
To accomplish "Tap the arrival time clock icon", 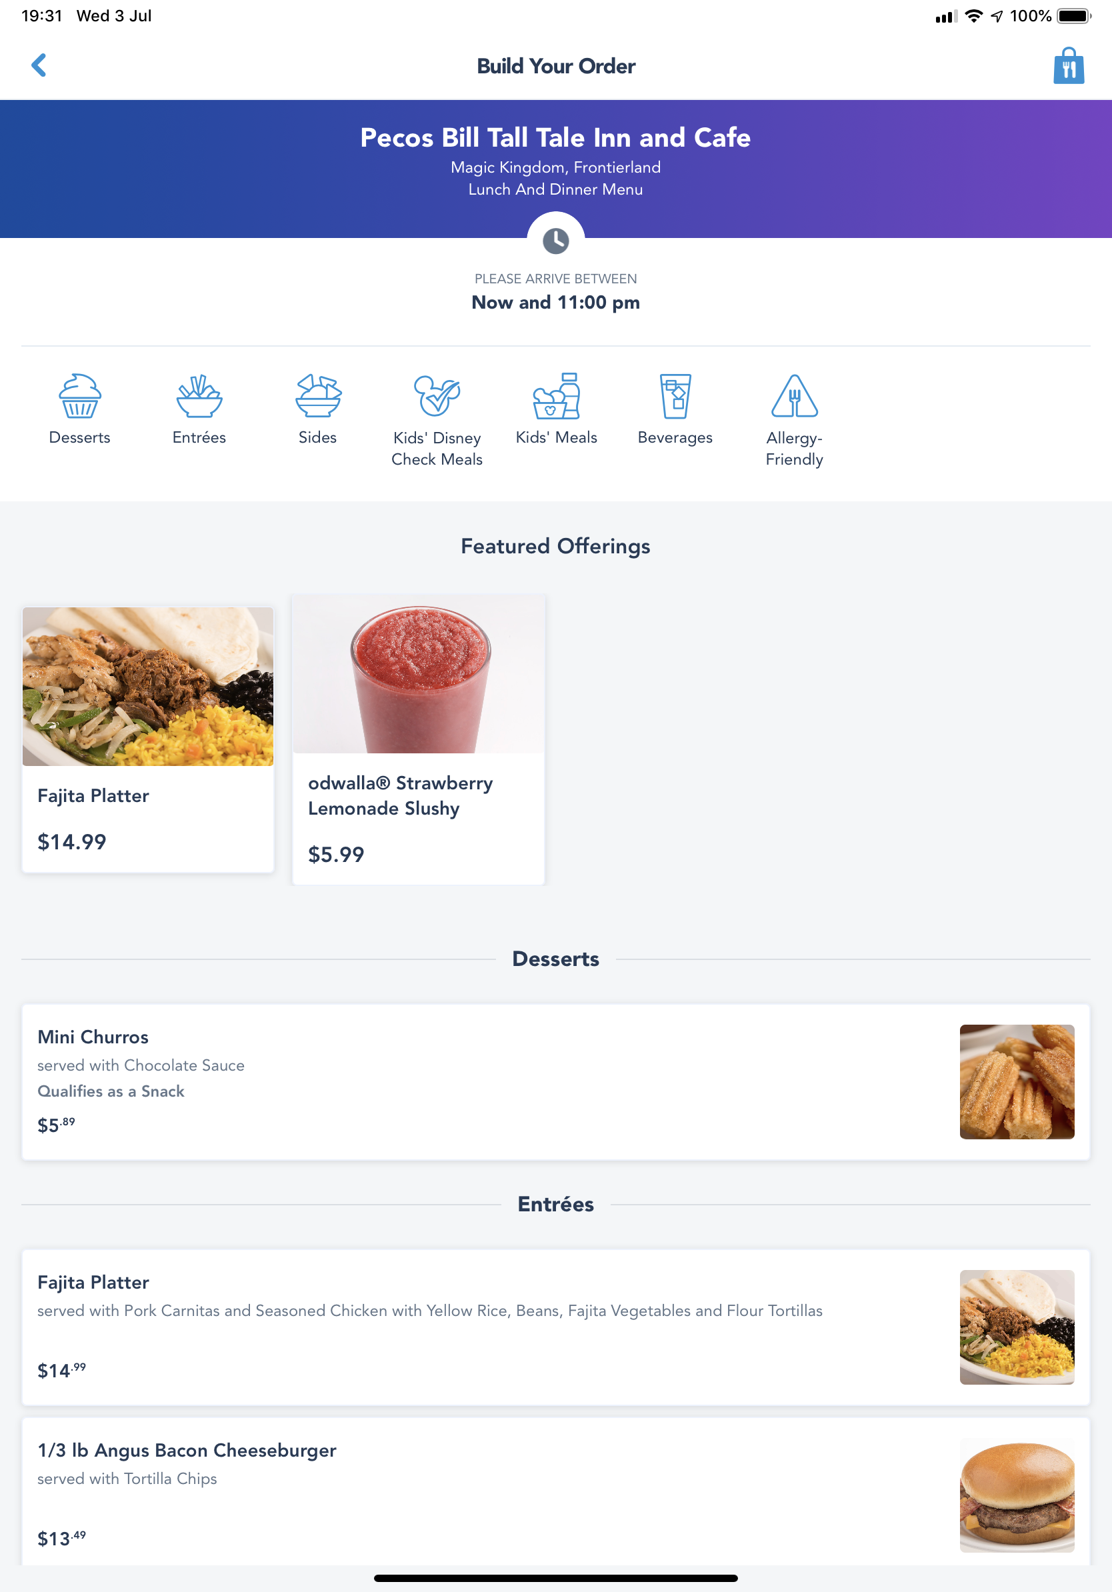I will (x=555, y=241).
